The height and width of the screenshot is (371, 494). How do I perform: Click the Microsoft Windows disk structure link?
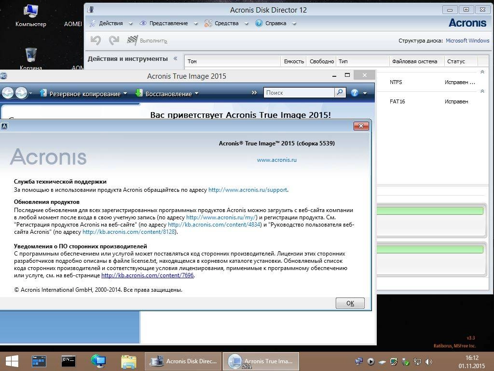pyautogui.click(x=467, y=41)
